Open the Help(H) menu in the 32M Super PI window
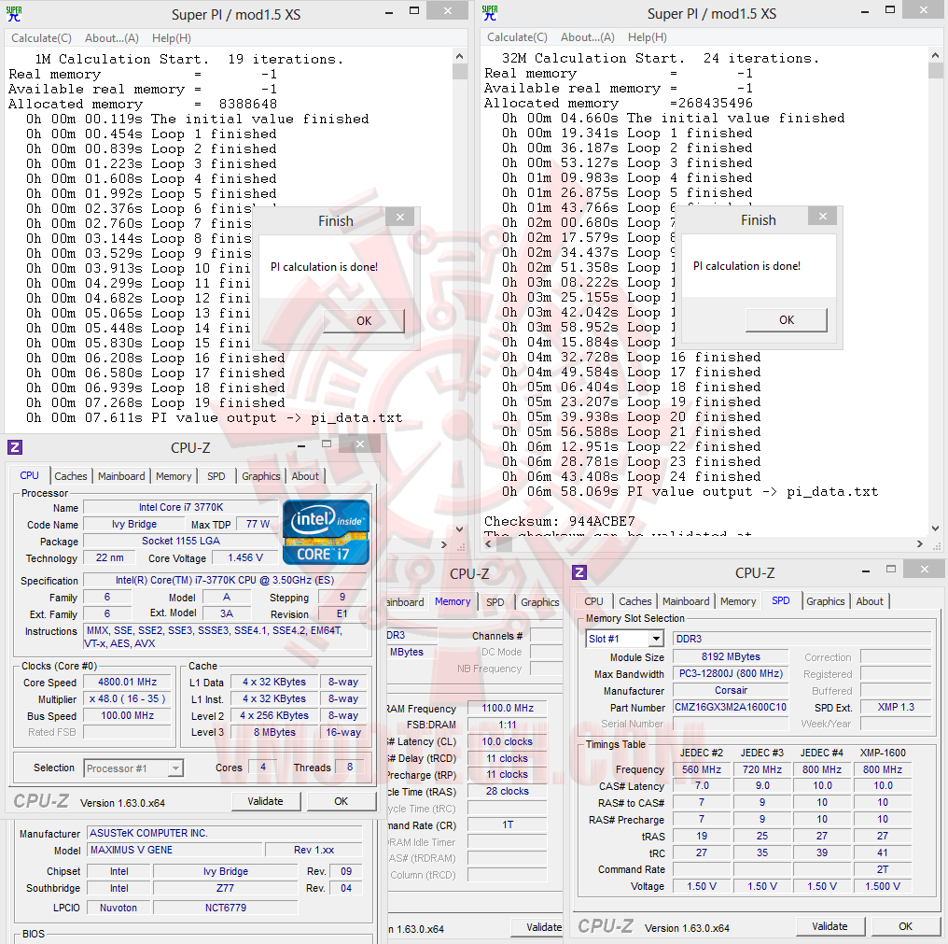Screen dimensions: 948x944 [647, 37]
